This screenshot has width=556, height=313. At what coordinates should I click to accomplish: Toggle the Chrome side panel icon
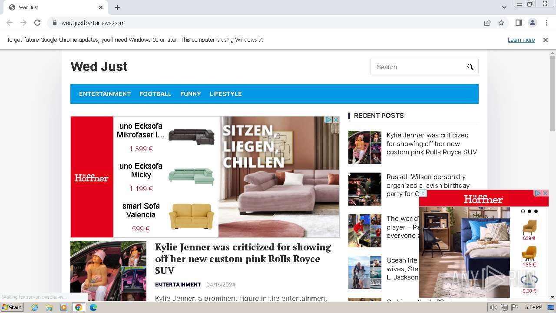pos(518,23)
